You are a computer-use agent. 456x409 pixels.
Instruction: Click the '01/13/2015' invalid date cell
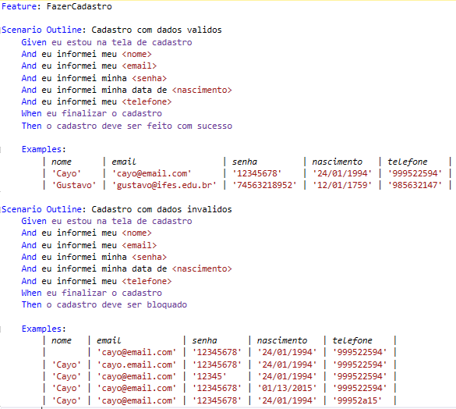pos(287,389)
